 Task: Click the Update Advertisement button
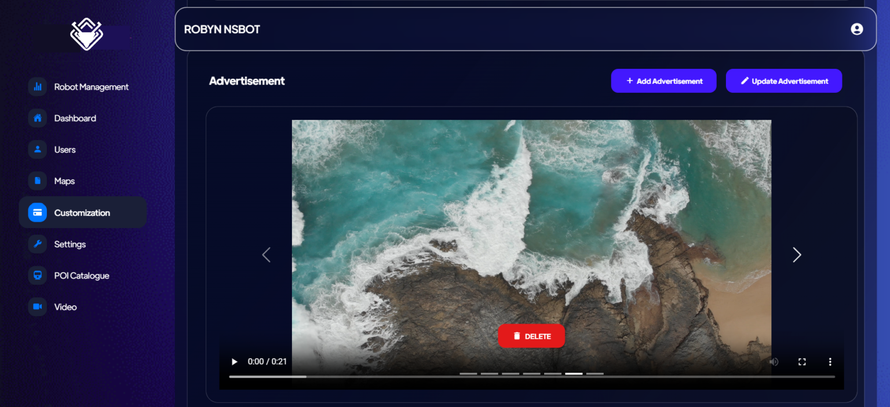(x=783, y=81)
